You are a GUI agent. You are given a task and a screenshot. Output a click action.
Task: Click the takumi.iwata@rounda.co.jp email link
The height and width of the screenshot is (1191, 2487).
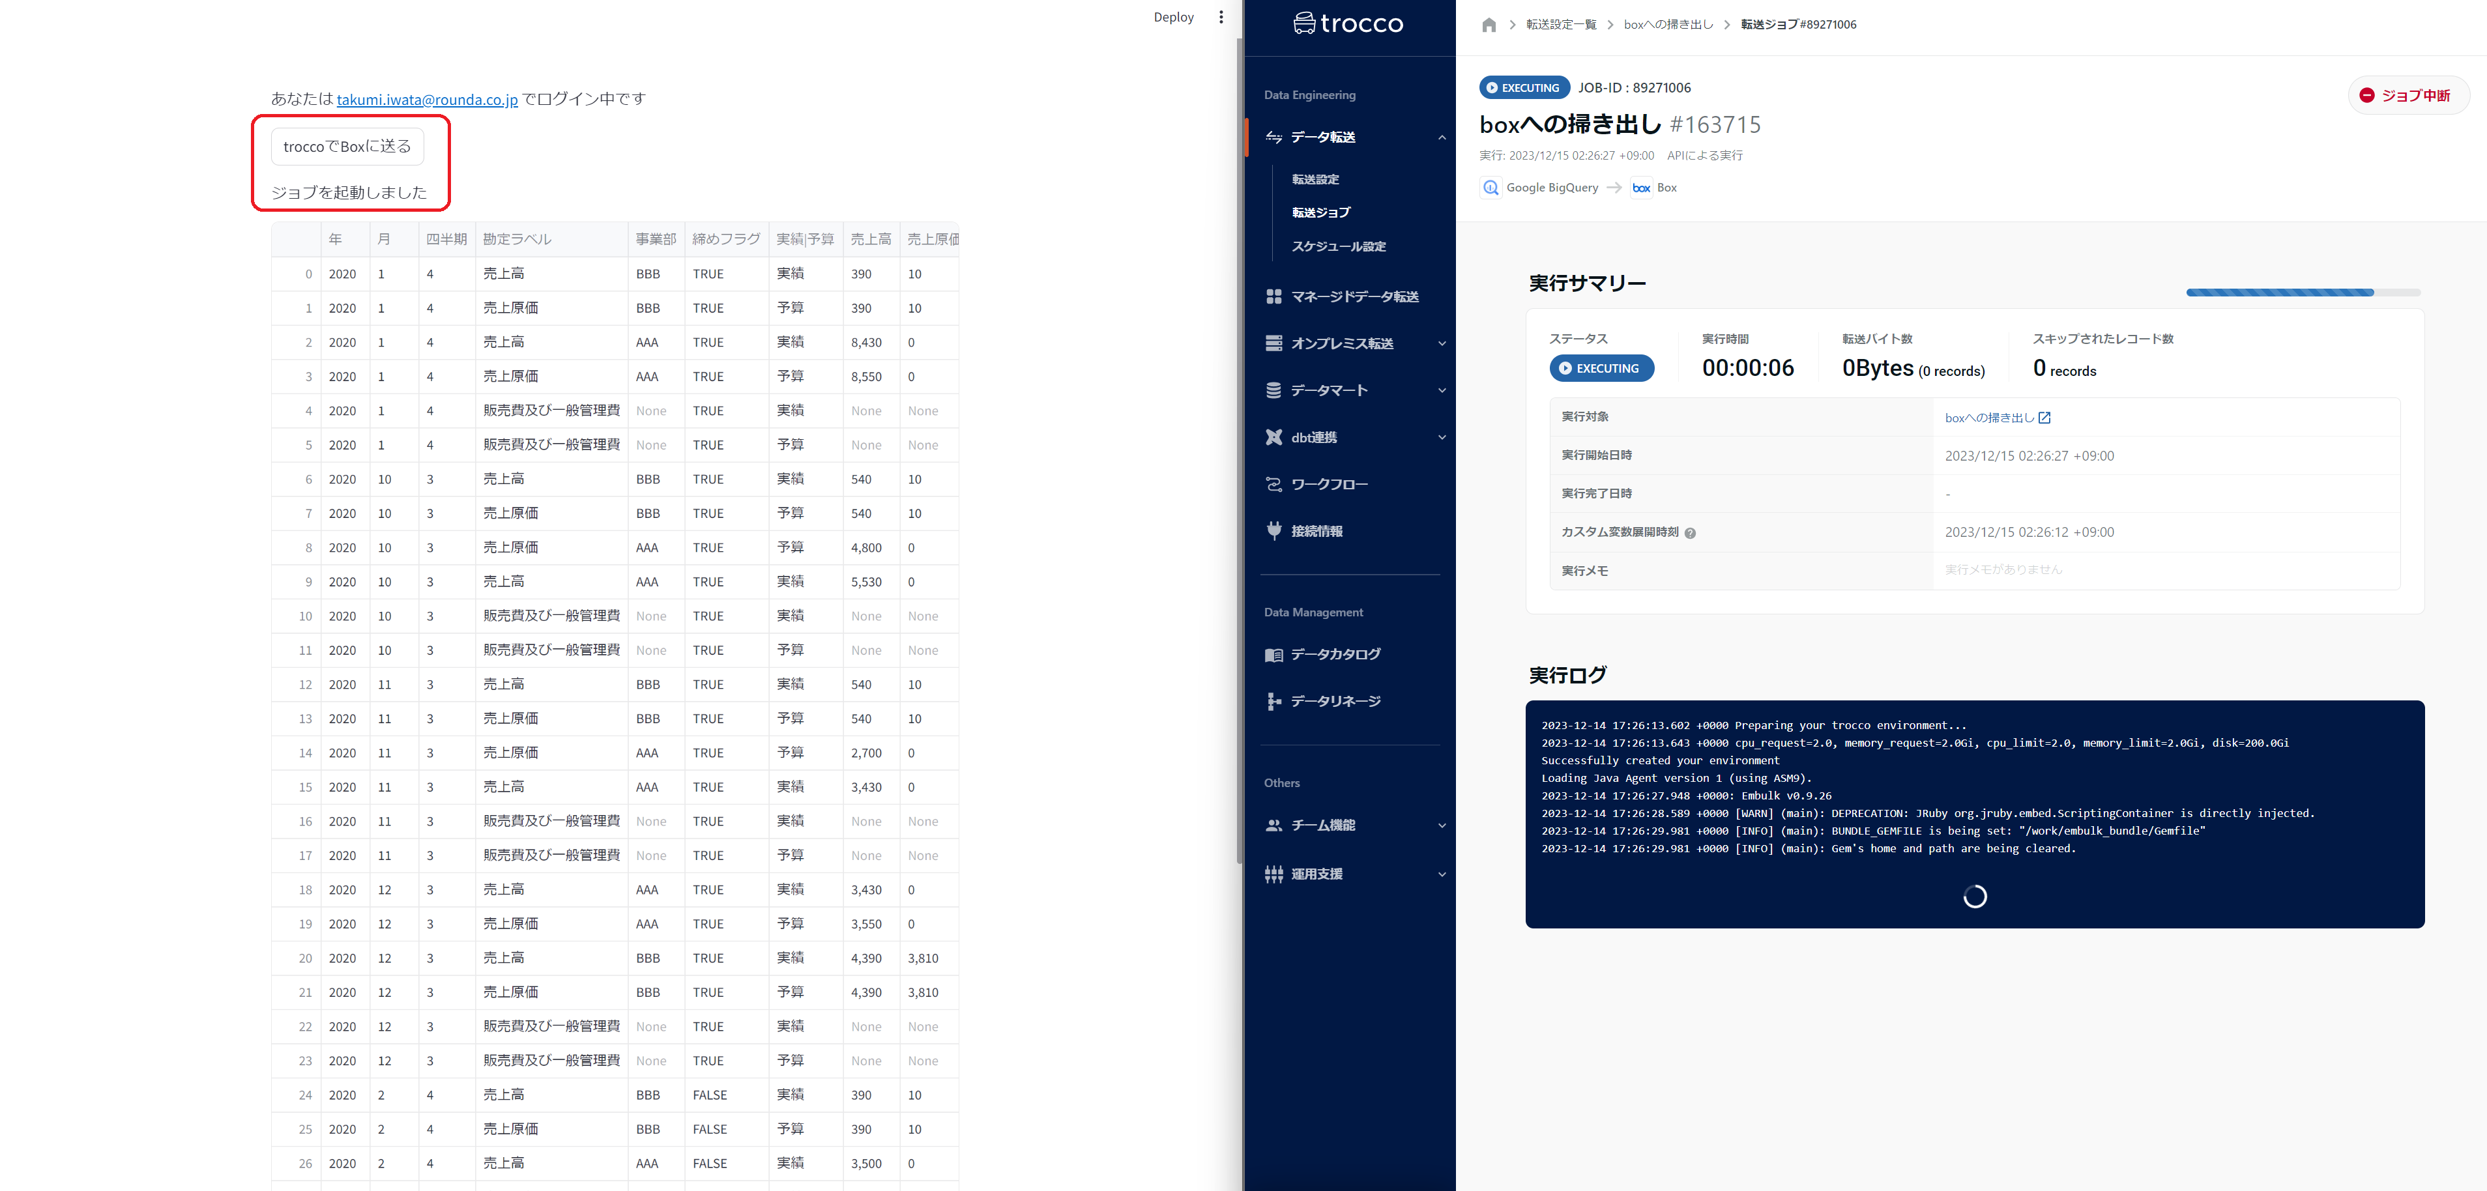pyautogui.click(x=427, y=100)
